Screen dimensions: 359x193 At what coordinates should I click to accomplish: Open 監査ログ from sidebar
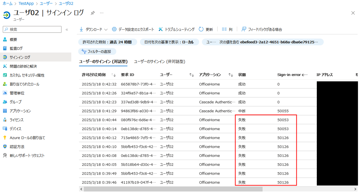coord(16,49)
